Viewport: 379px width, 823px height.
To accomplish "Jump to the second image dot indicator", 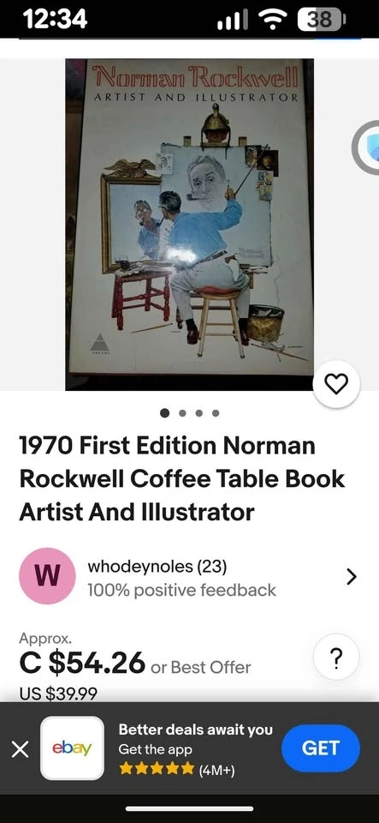I will tap(182, 413).
